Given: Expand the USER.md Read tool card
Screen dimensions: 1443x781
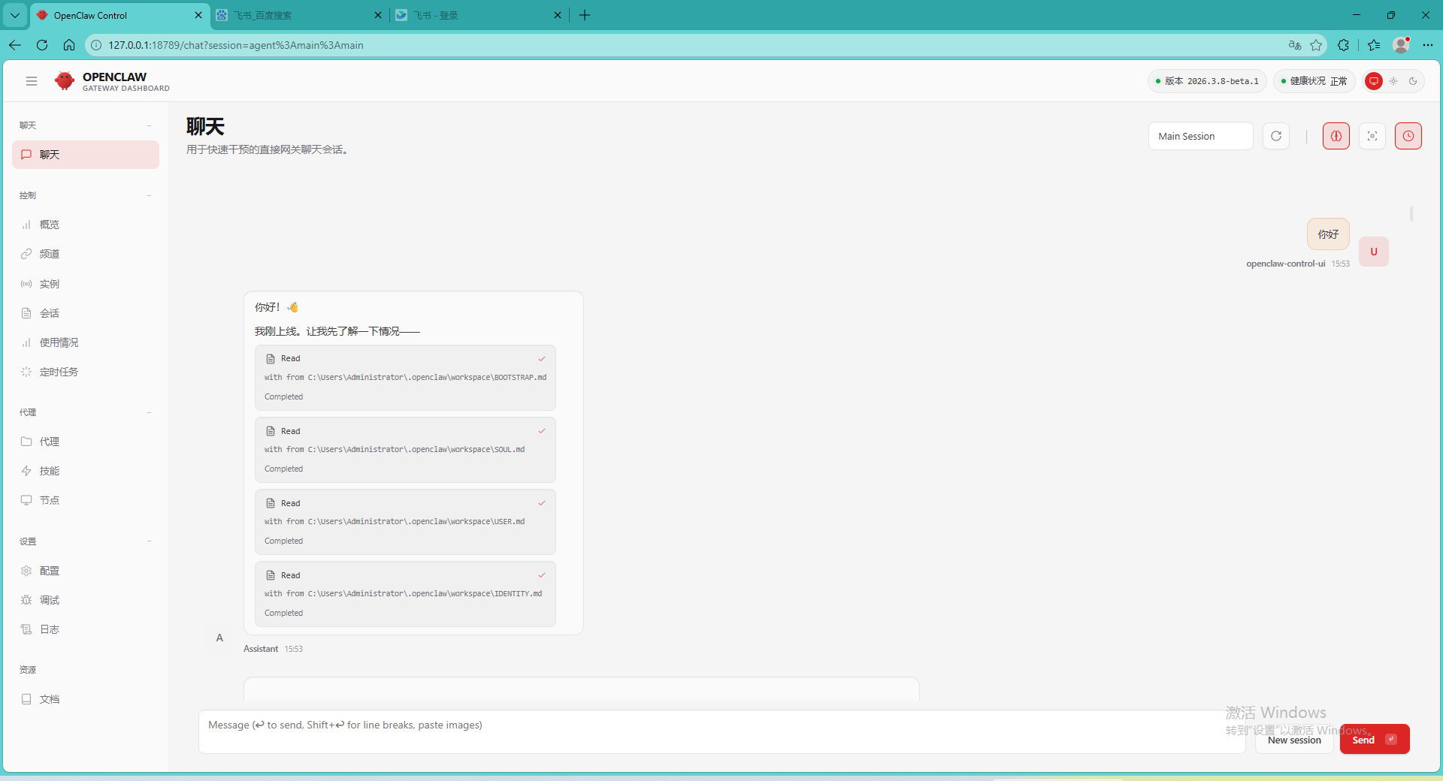Looking at the screenshot, I should click(405, 522).
